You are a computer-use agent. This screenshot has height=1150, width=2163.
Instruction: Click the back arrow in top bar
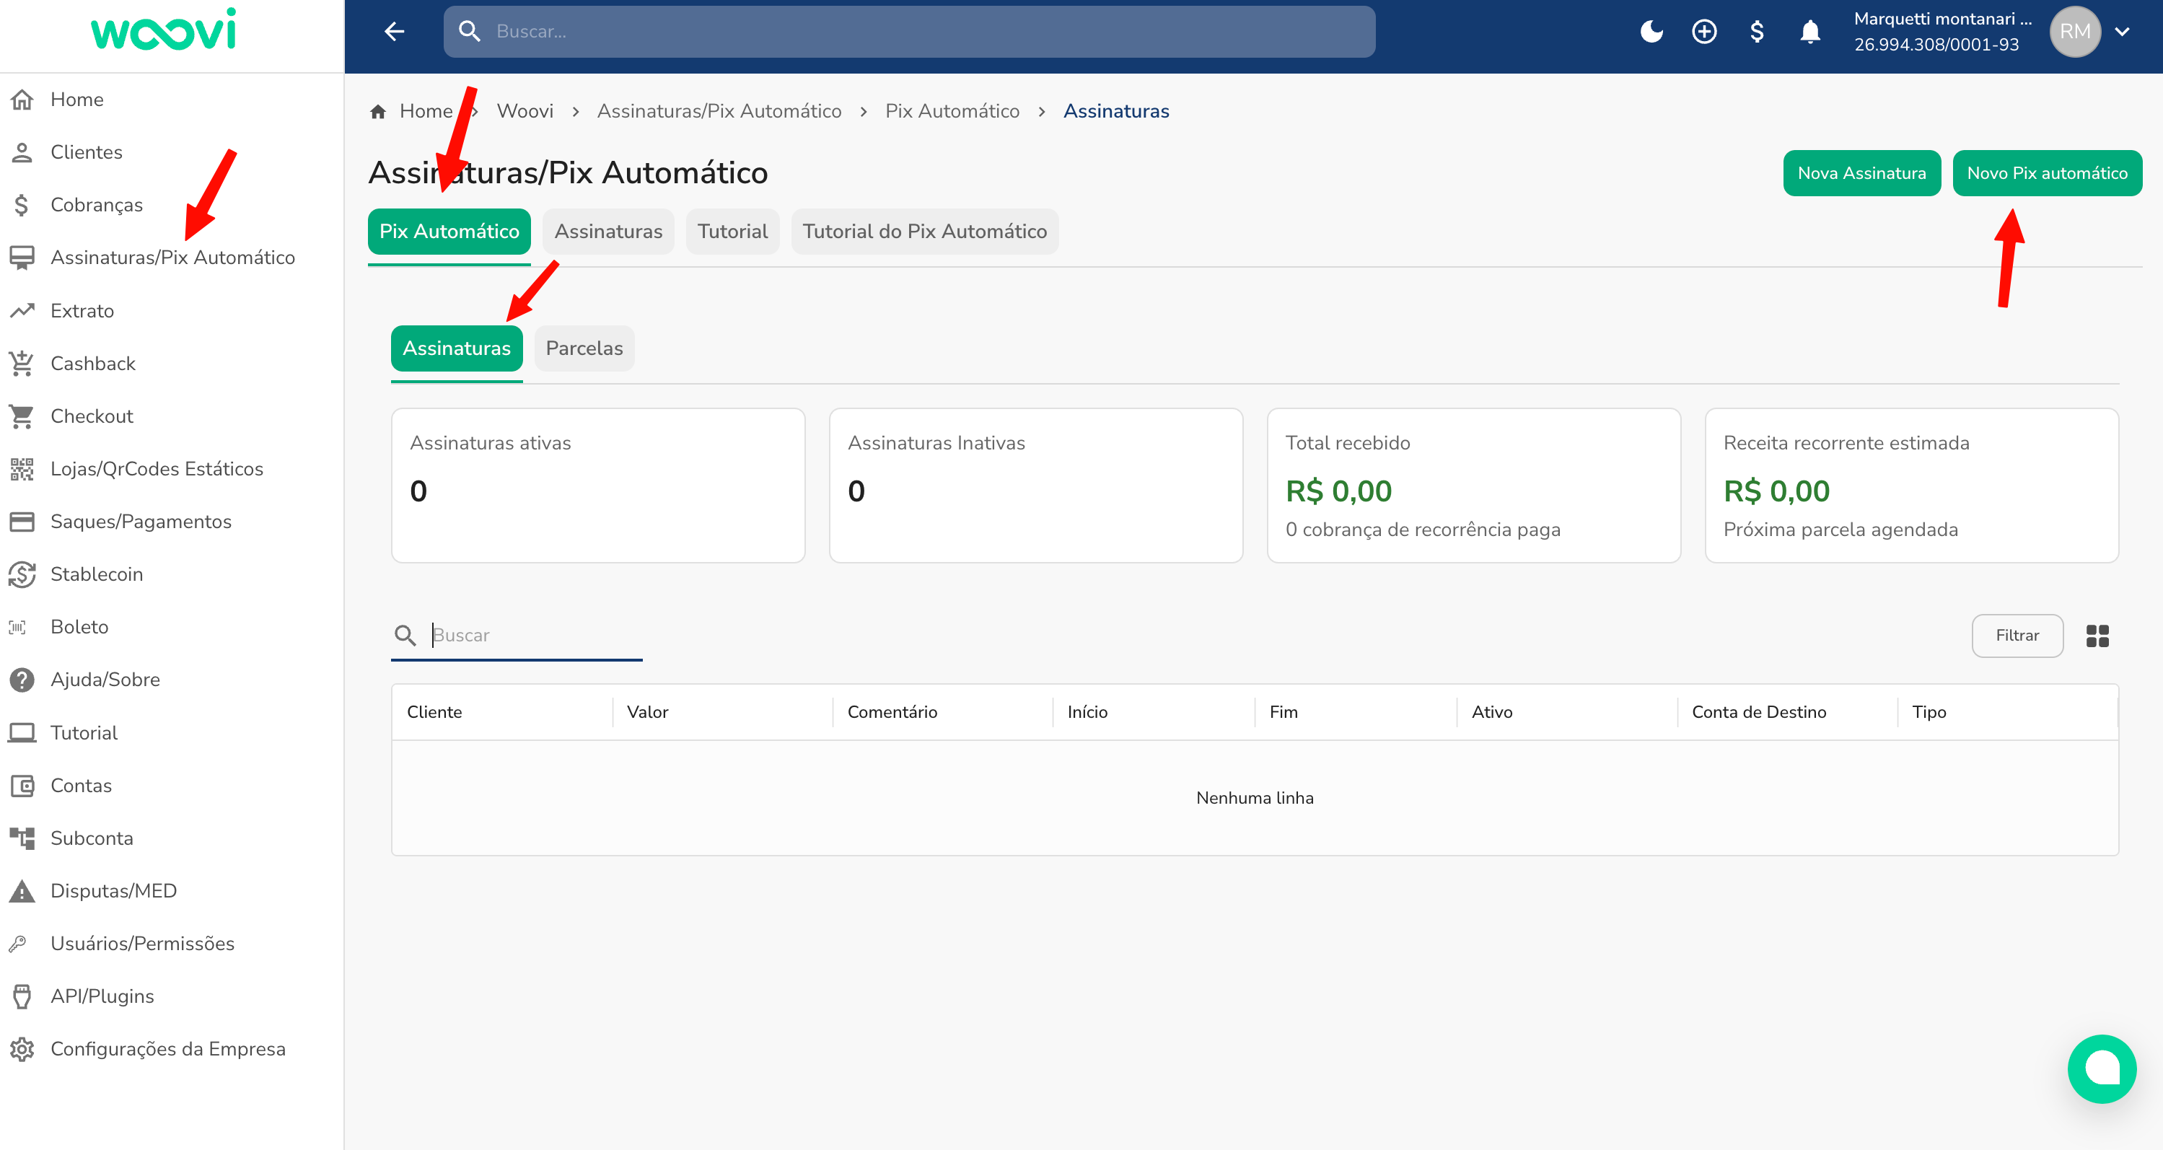[x=395, y=31]
